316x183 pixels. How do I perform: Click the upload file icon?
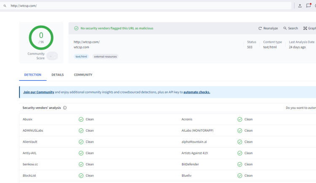(x=300, y=6)
